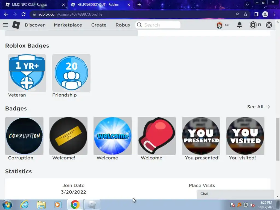280x210 pixels.
Task: Click the muted volume tray icon
Action: coord(252,205)
